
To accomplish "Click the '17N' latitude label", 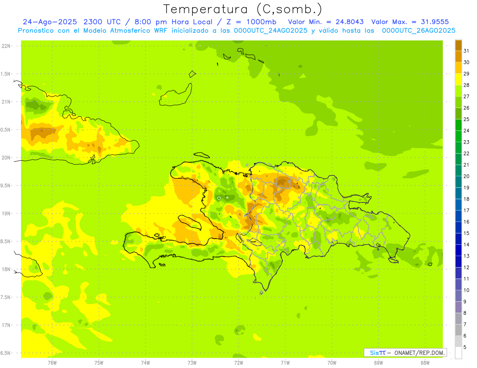I will (6, 325).
